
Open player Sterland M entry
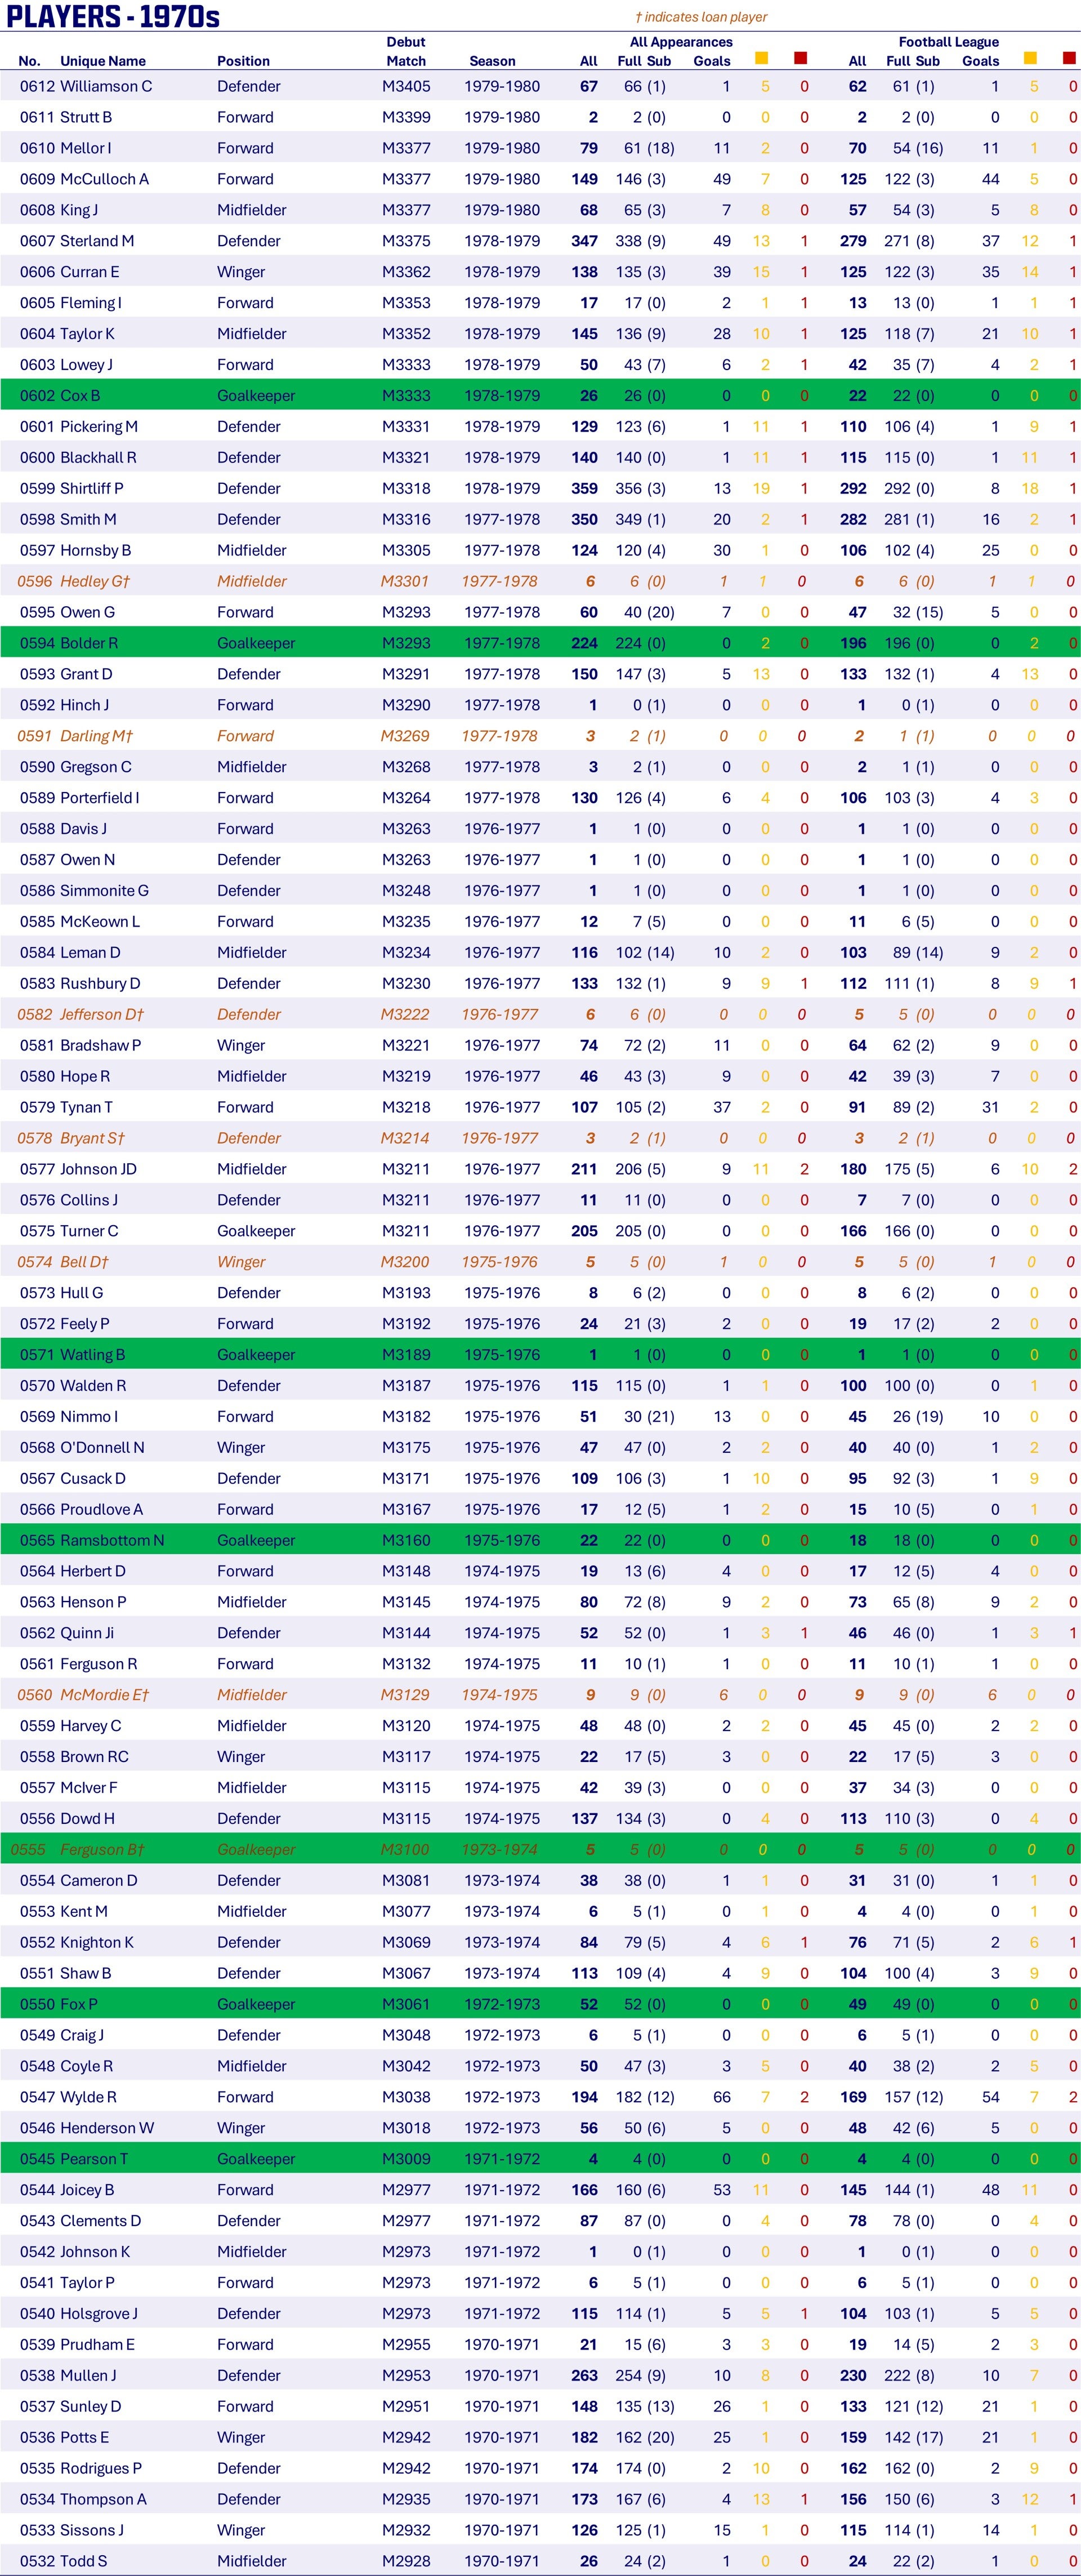[97, 241]
